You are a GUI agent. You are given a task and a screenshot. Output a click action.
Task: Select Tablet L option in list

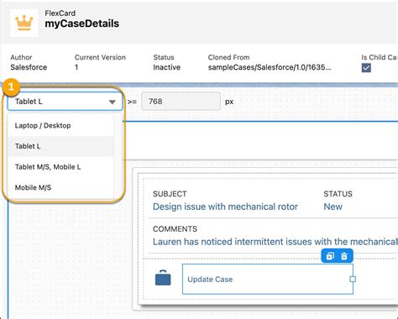[61, 146]
